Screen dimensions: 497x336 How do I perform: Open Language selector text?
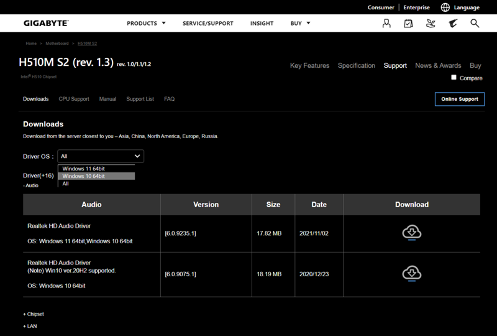[x=467, y=7]
